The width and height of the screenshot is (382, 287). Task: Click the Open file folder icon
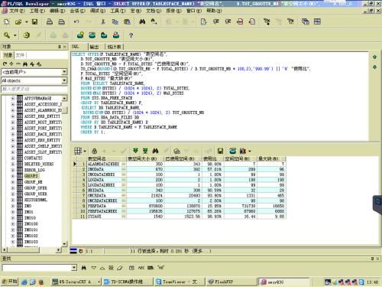(18, 22)
